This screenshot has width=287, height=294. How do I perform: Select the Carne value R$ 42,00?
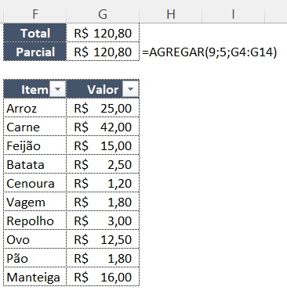(x=103, y=127)
